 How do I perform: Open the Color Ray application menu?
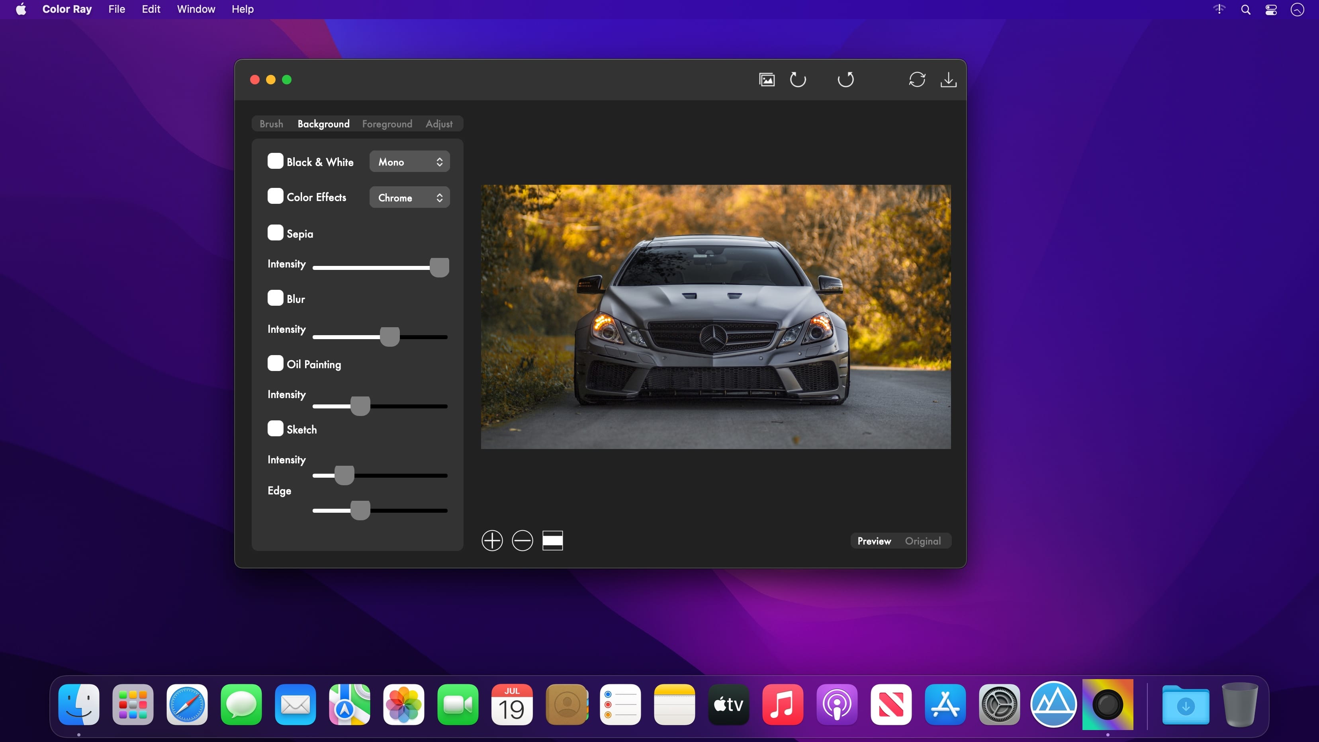[67, 9]
